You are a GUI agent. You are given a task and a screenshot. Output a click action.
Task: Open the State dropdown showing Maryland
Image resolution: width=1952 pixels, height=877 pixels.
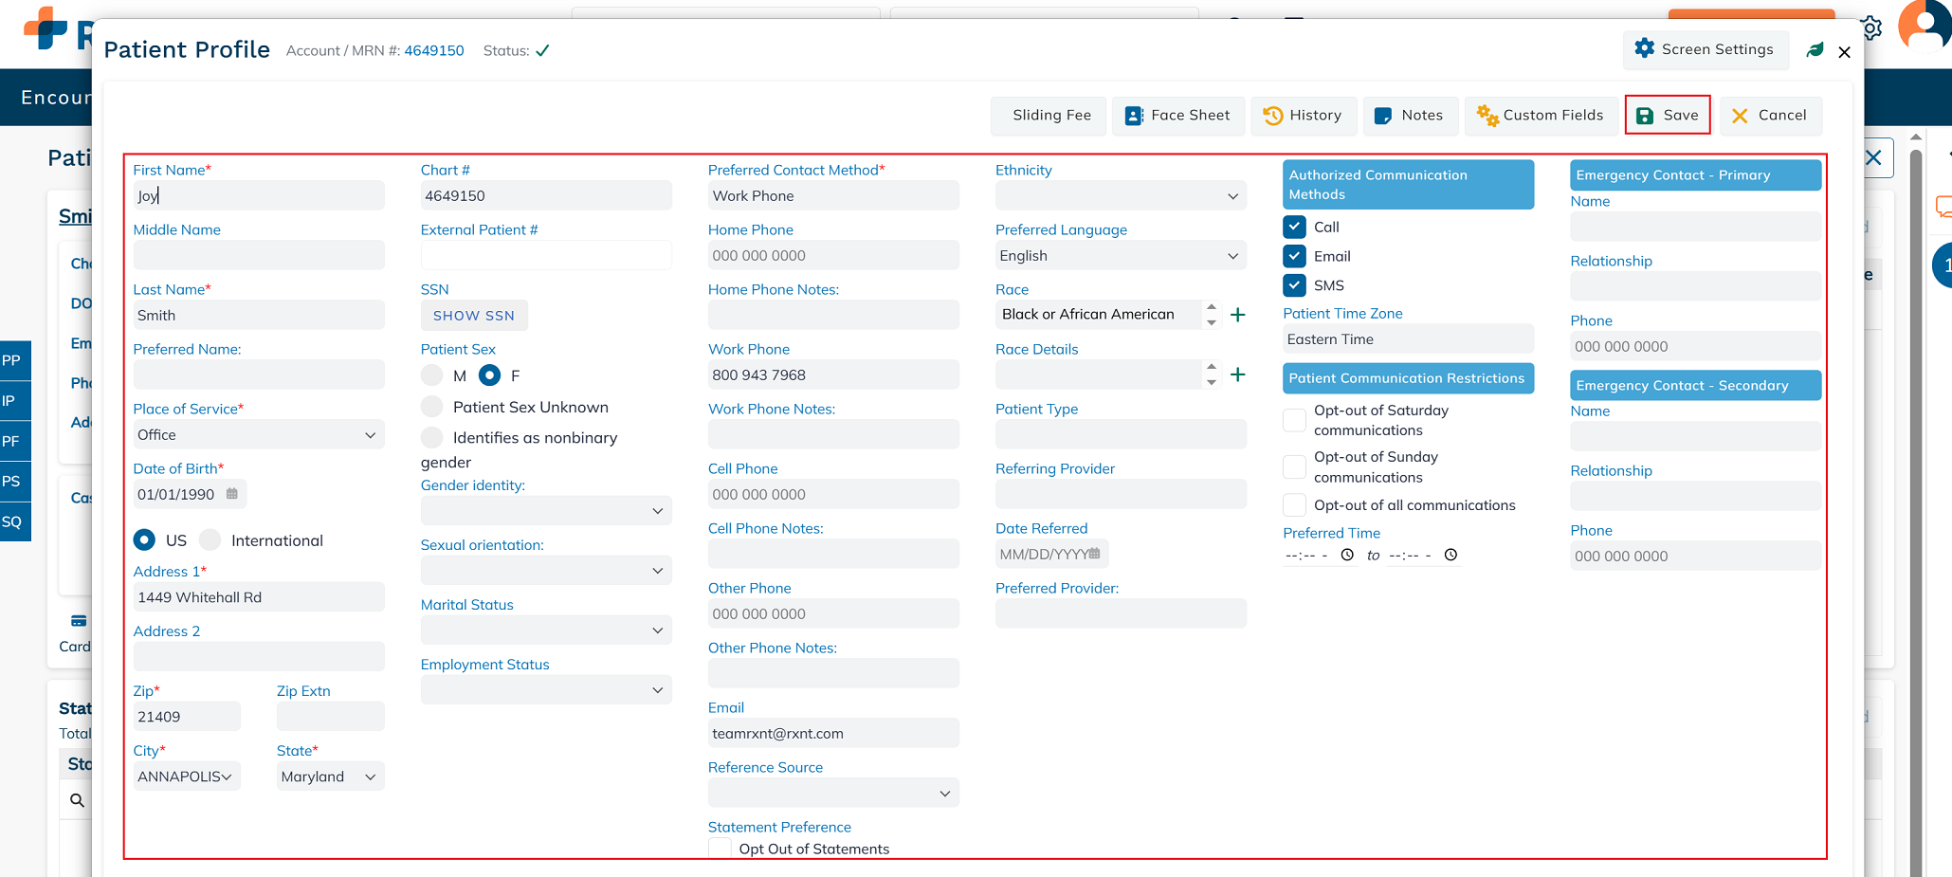(331, 776)
